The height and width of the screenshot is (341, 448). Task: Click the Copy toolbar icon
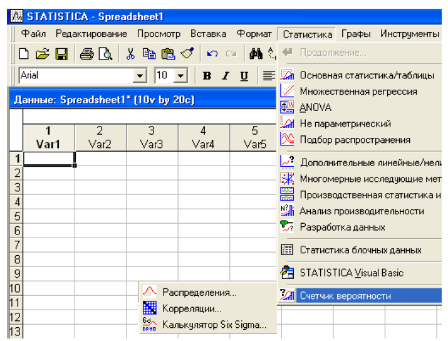coord(149,53)
